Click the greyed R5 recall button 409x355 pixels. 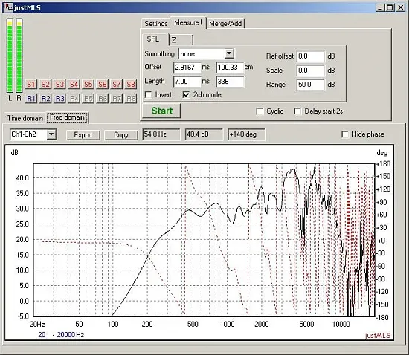[88, 99]
